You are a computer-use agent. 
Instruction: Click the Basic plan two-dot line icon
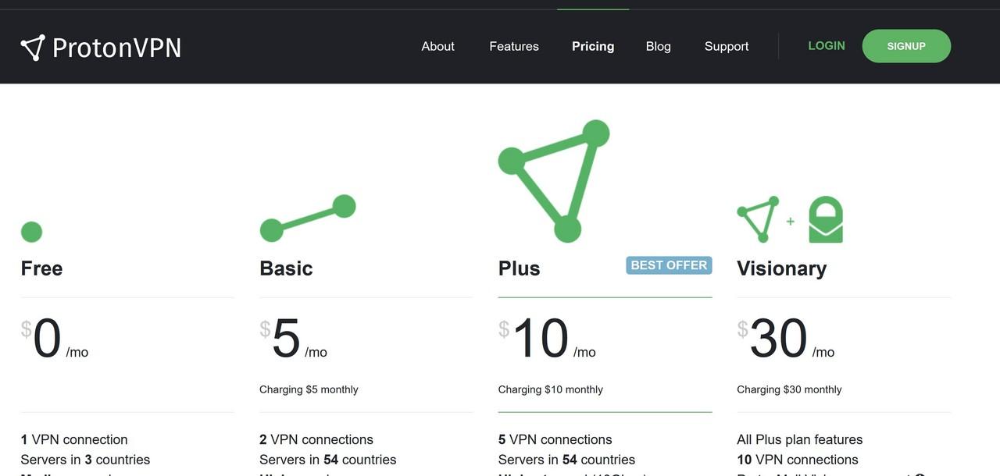[308, 218]
